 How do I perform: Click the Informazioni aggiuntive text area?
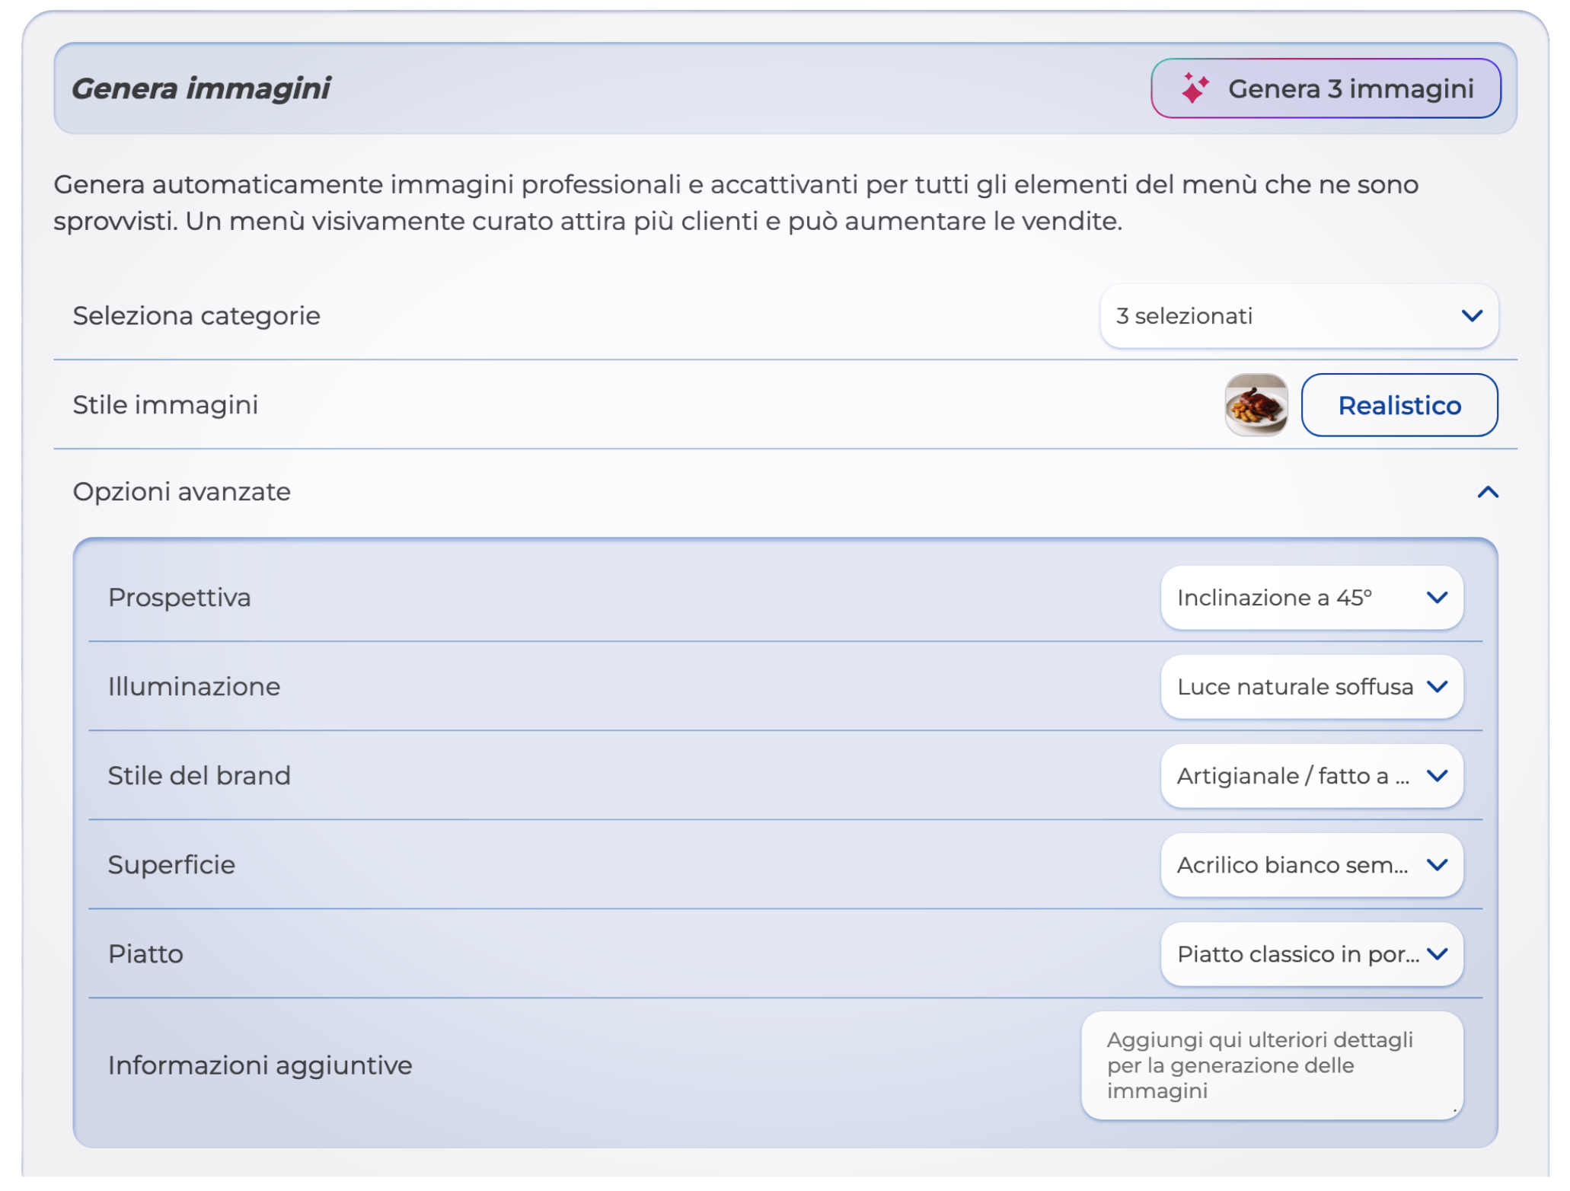coord(1270,1065)
